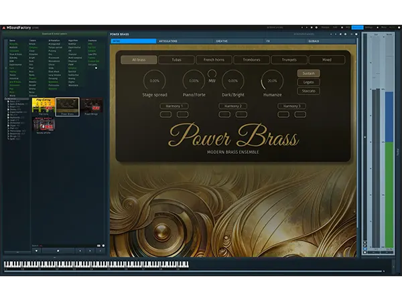
Task: Click the heart favorites filter icon under Features
Action: pyautogui.click(x=96, y=68)
